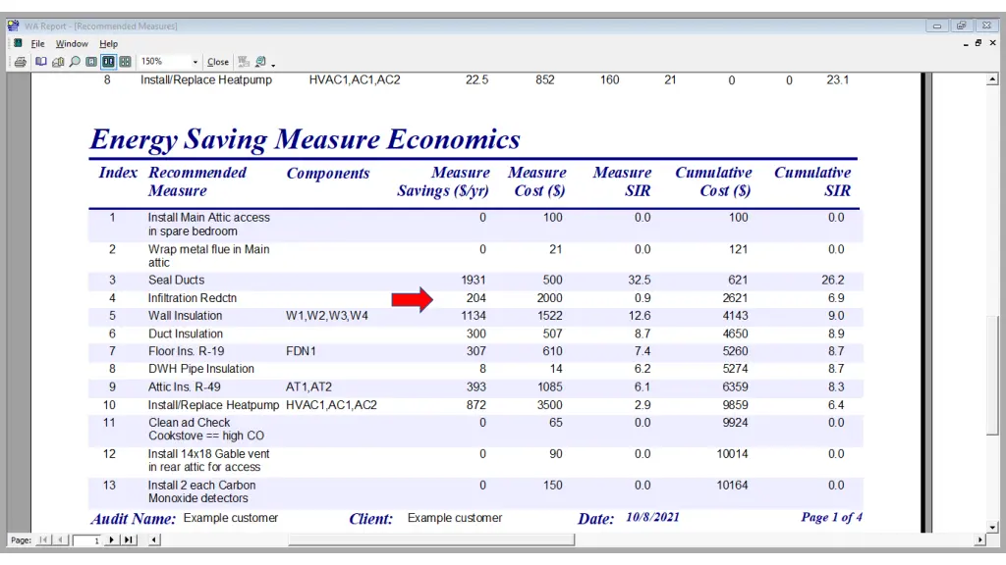The width and height of the screenshot is (1006, 565).
Task: Click the 32.5 measure SIR value
Action: pos(640,280)
